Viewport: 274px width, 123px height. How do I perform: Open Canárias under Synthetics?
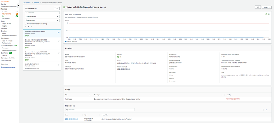[x=5, y=55]
